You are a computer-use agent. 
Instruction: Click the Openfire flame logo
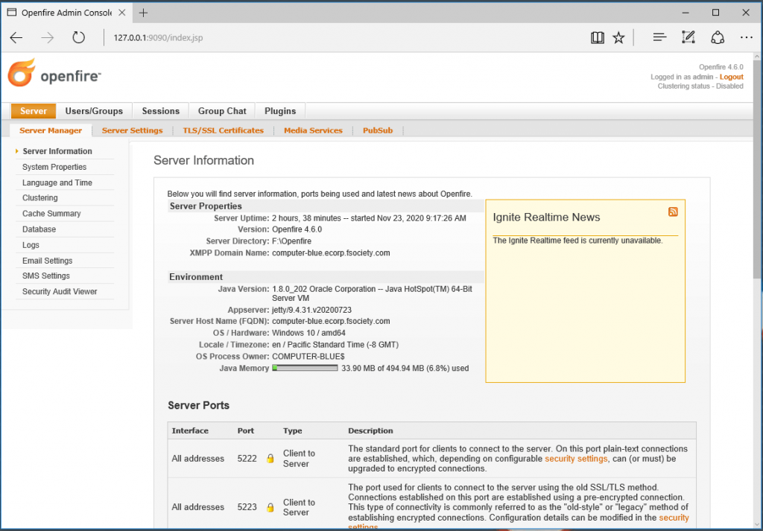tap(22, 73)
